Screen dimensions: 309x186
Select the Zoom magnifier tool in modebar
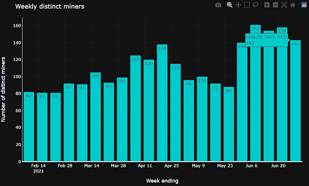coord(229,5)
